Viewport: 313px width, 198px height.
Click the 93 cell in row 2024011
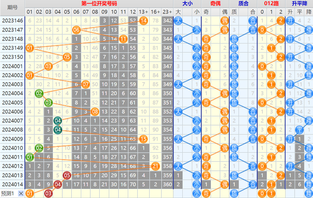155,157
